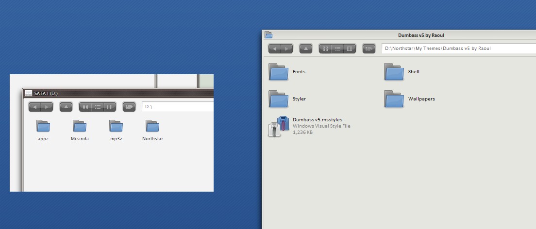Switch to list view in Dumbass v5 window
Screen dimensions: 536x229
(337, 49)
